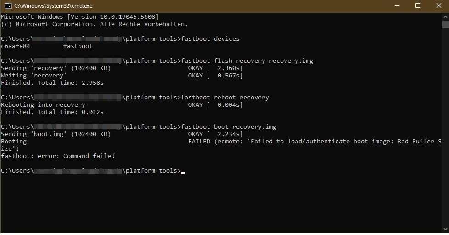Image resolution: width=449 pixels, height=235 pixels.
Task: Click the device serial c6aafe84
Action: 16,46
